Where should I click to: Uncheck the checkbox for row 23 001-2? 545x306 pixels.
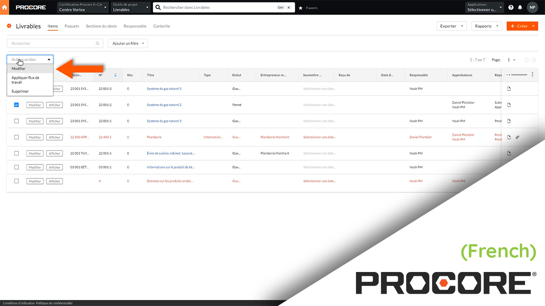[x=17, y=105]
